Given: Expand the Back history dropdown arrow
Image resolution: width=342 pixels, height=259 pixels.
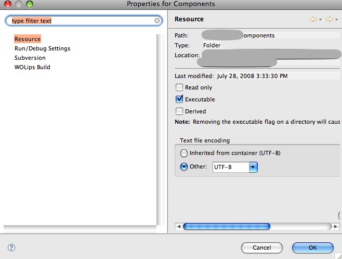Looking at the screenshot, I should click(x=321, y=20).
